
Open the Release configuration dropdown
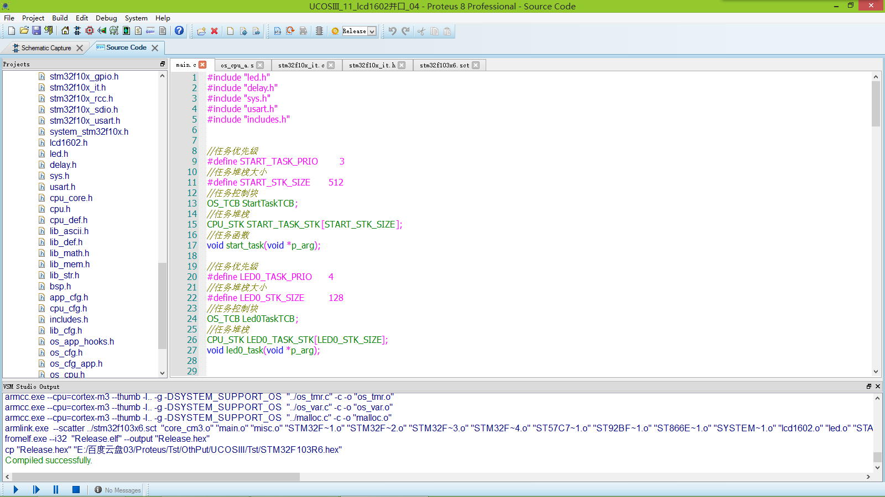pyautogui.click(x=372, y=31)
